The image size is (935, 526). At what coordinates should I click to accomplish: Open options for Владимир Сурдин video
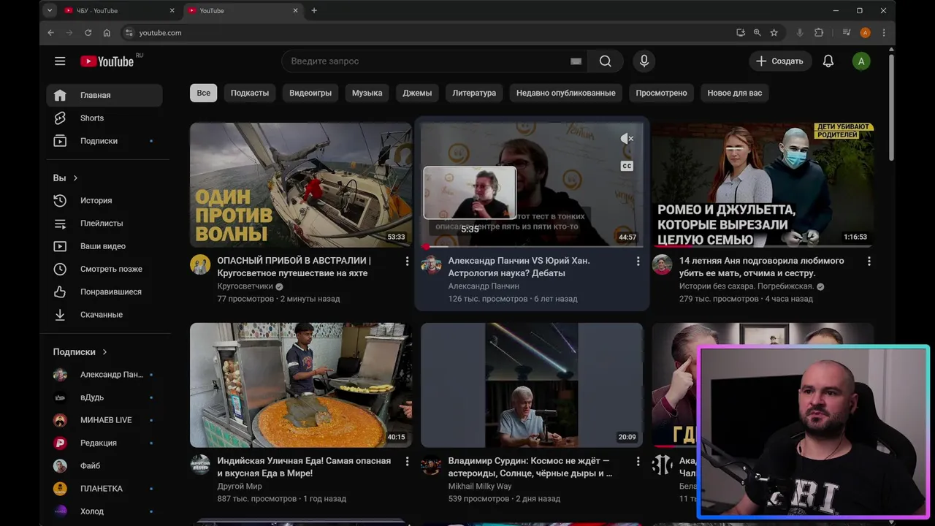[638, 462]
